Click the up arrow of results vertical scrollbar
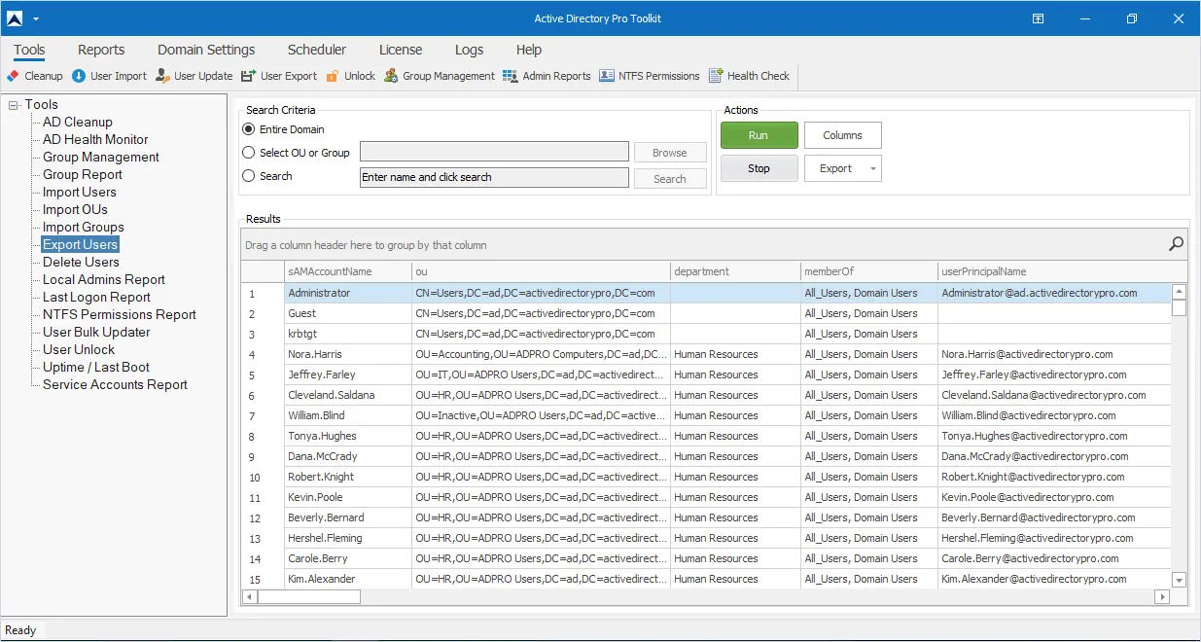This screenshot has height=642, width=1201. (1179, 291)
